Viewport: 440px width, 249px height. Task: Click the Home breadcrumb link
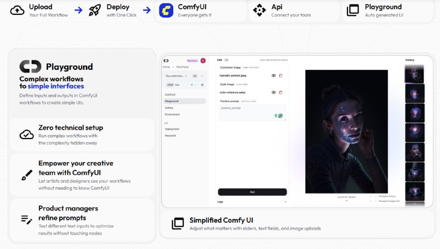(167, 67)
